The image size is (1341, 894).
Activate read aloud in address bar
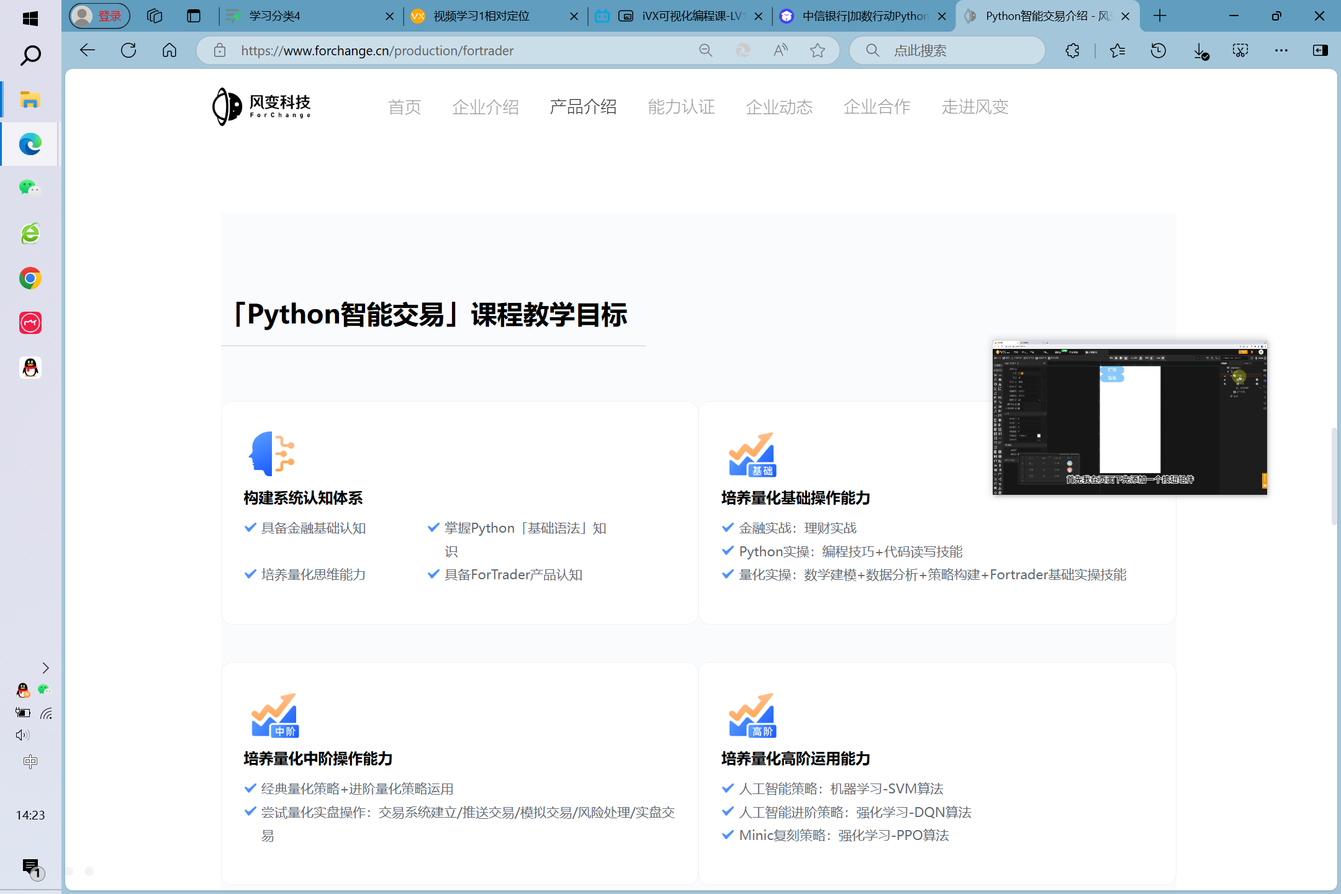pyautogui.click(x=781, y=50)
